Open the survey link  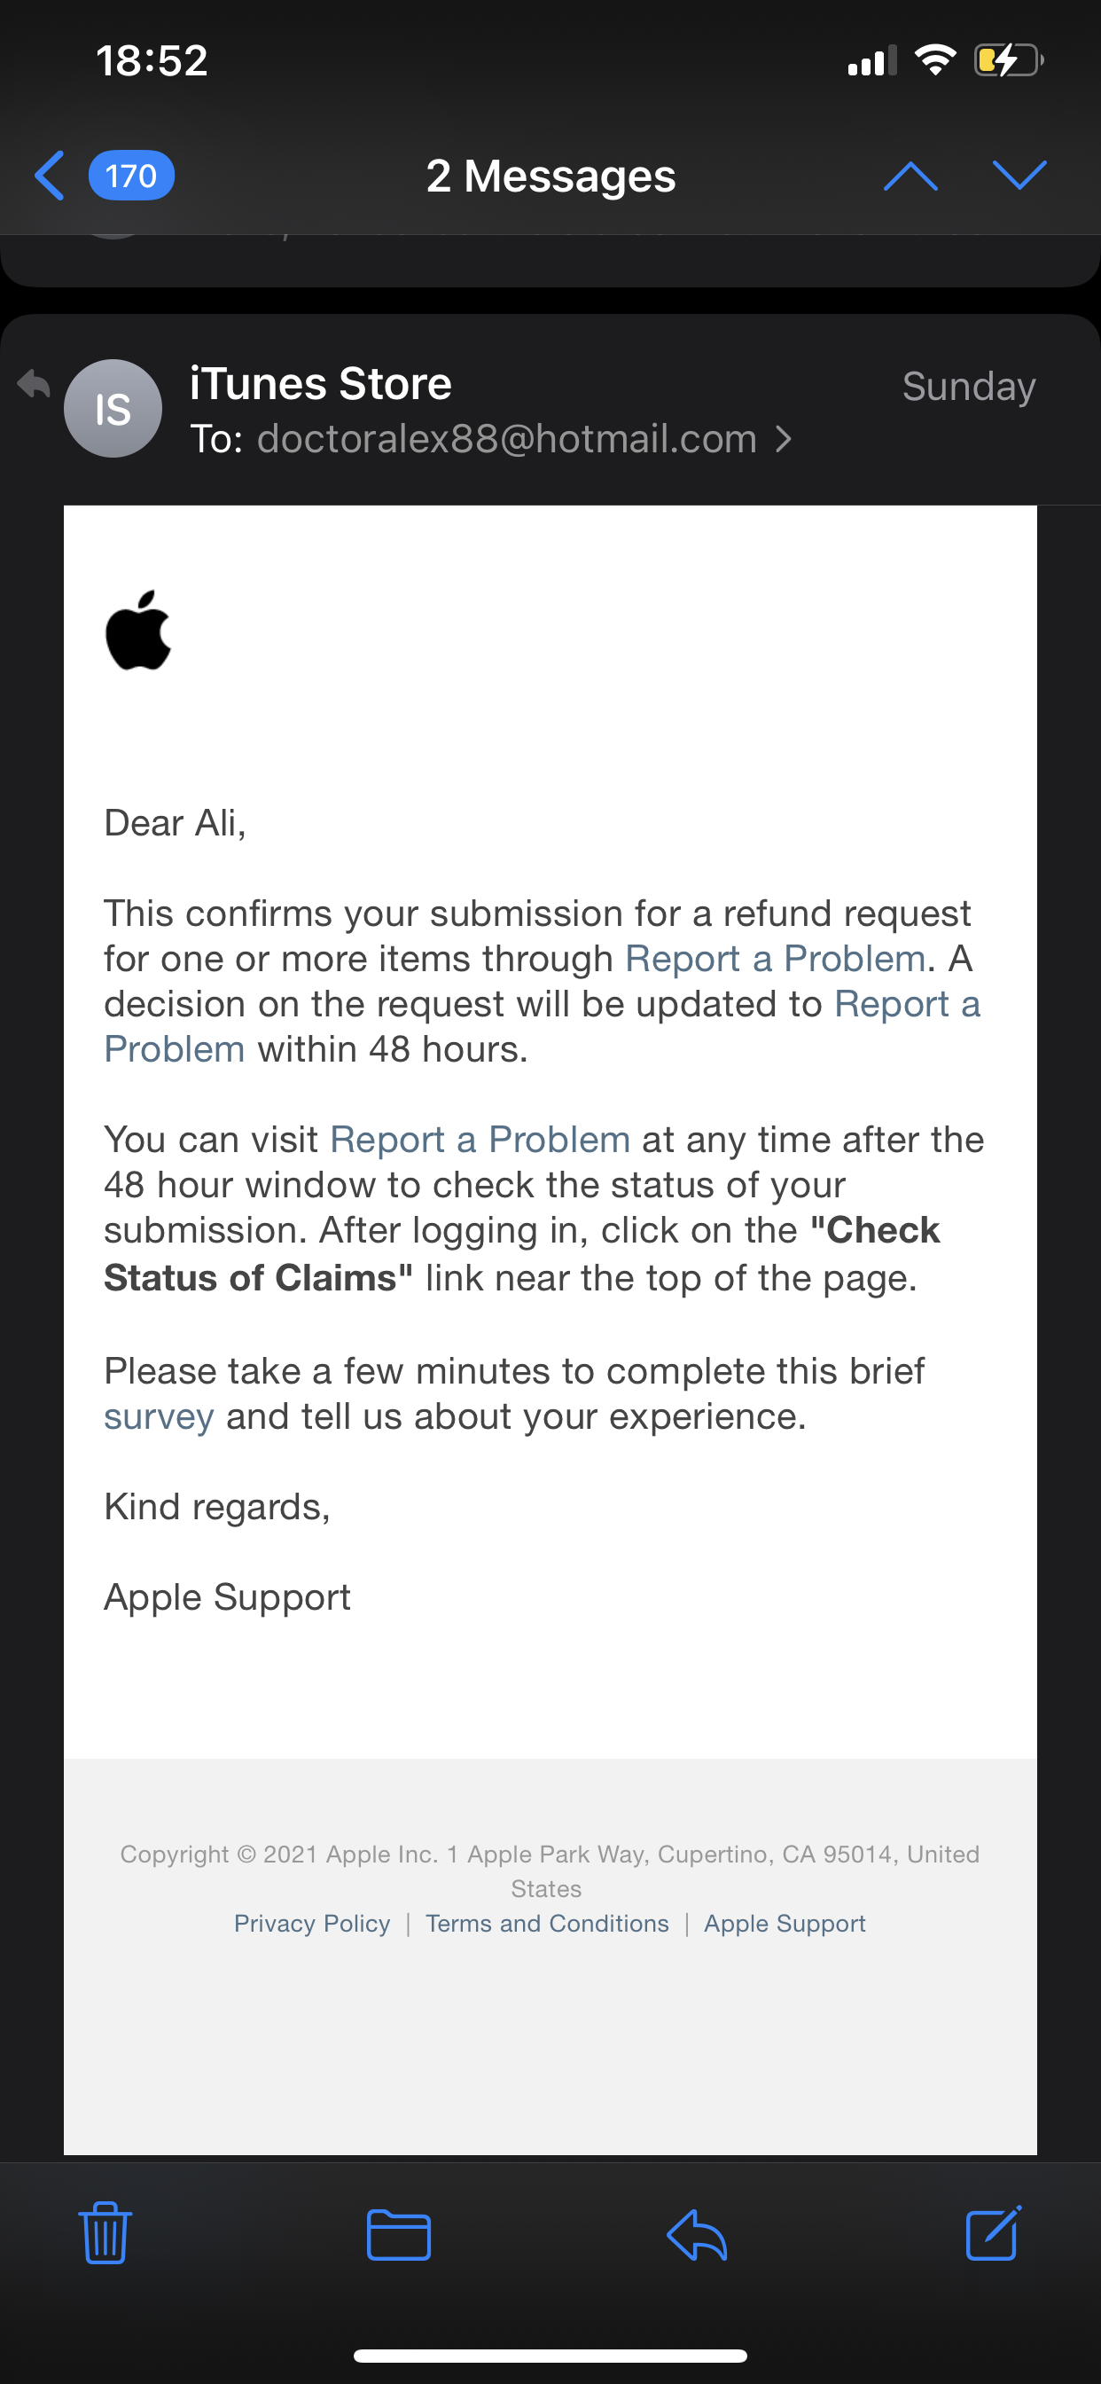pos(160,1417)
